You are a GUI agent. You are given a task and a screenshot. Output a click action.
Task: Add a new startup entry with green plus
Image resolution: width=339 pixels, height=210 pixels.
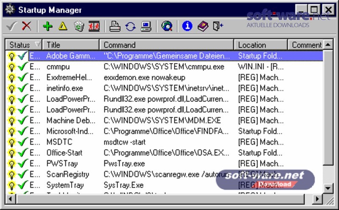47,26
